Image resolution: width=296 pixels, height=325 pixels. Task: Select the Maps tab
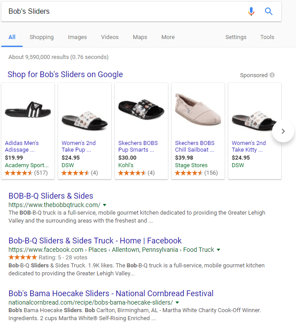tap(140, 37)
